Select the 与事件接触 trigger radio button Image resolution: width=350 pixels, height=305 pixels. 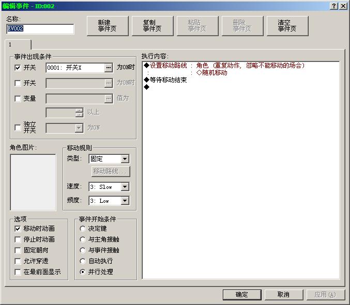[x=83, y=250]
